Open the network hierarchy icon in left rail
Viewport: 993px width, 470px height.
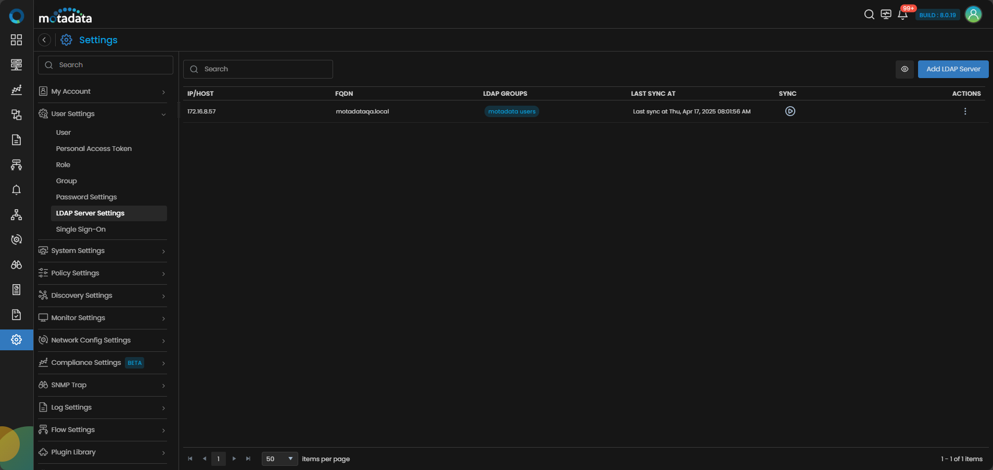click(17, 215)
